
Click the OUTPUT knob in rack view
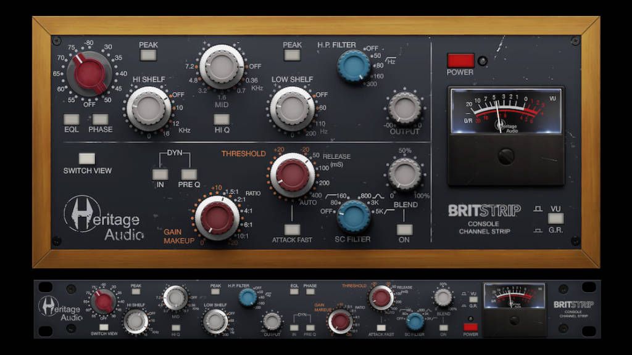point(272,320)
